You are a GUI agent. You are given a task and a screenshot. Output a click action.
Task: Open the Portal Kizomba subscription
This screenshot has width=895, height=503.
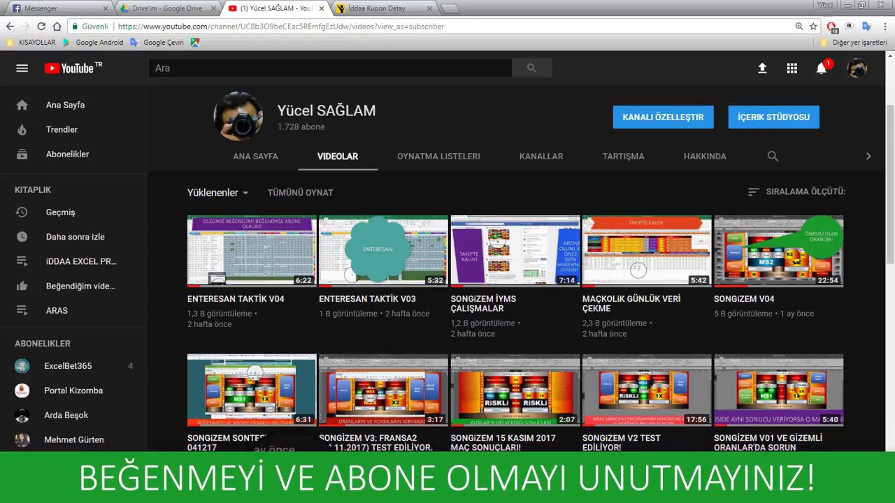pyautogui.click(x=73, y=391)
